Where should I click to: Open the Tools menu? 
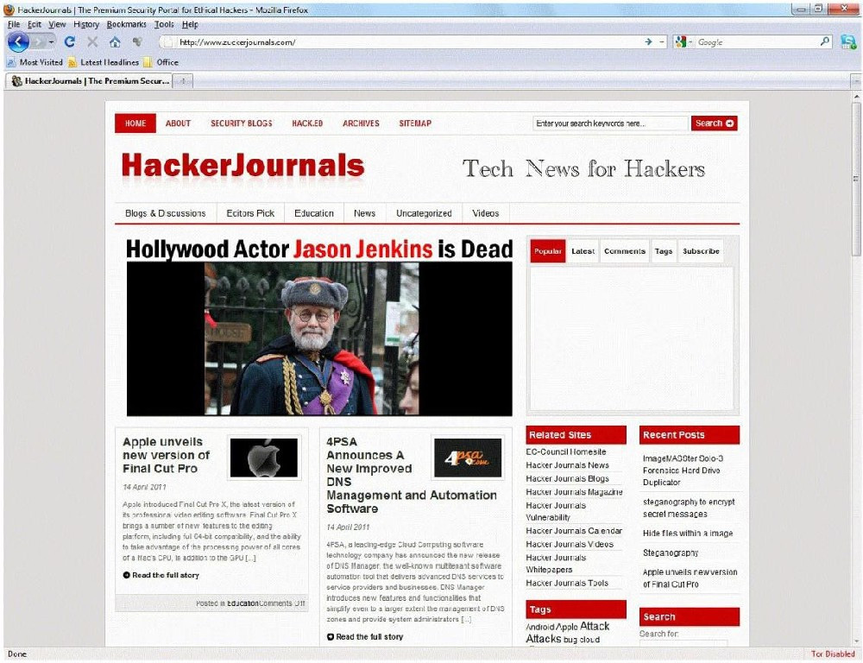[x=164, y=24]
